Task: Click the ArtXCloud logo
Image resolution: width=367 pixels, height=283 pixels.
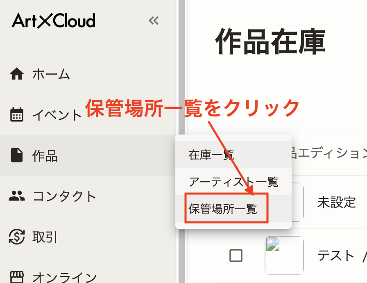Action: tap(54, 21)
